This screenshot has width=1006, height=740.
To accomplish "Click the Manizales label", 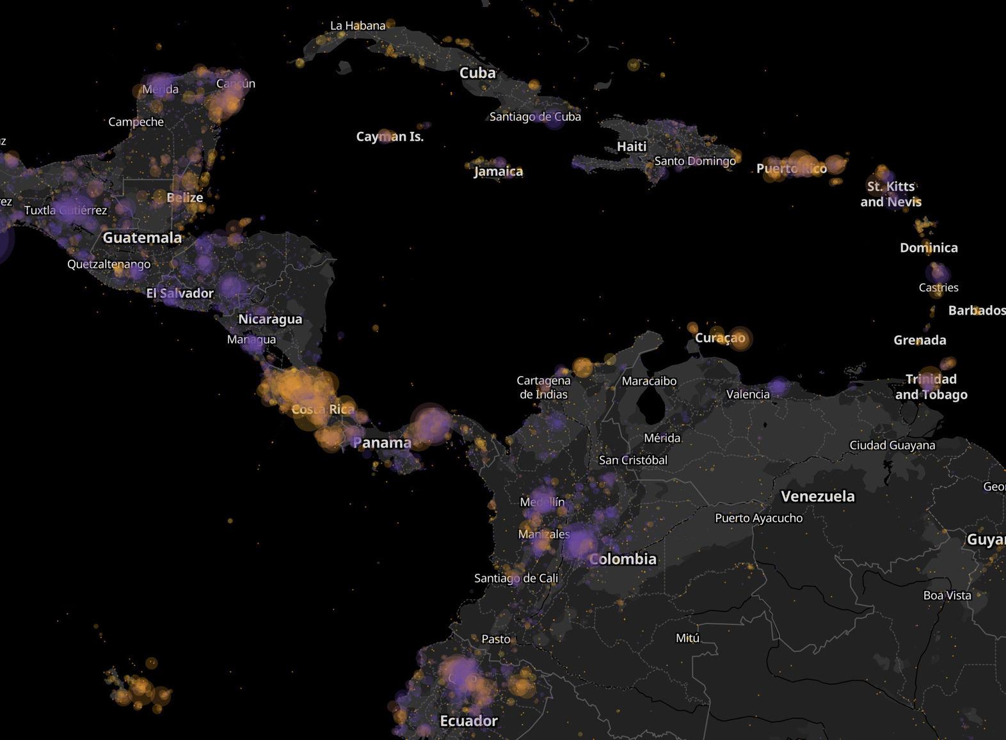I will coord(544,534).
